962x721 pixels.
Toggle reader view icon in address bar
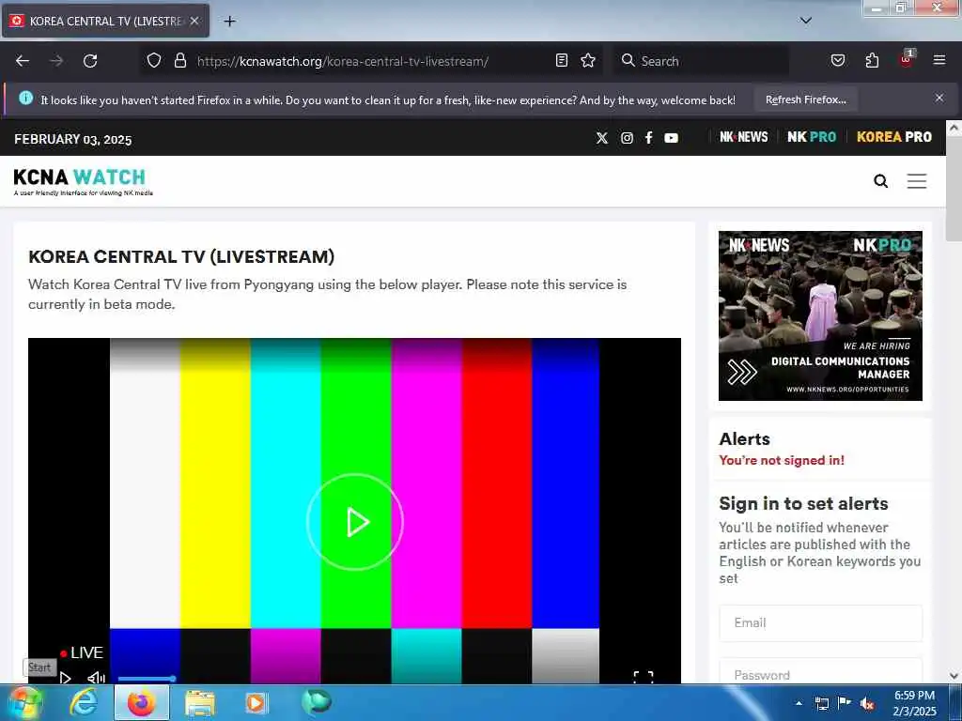pyautogui.click(x=562, y=60)
